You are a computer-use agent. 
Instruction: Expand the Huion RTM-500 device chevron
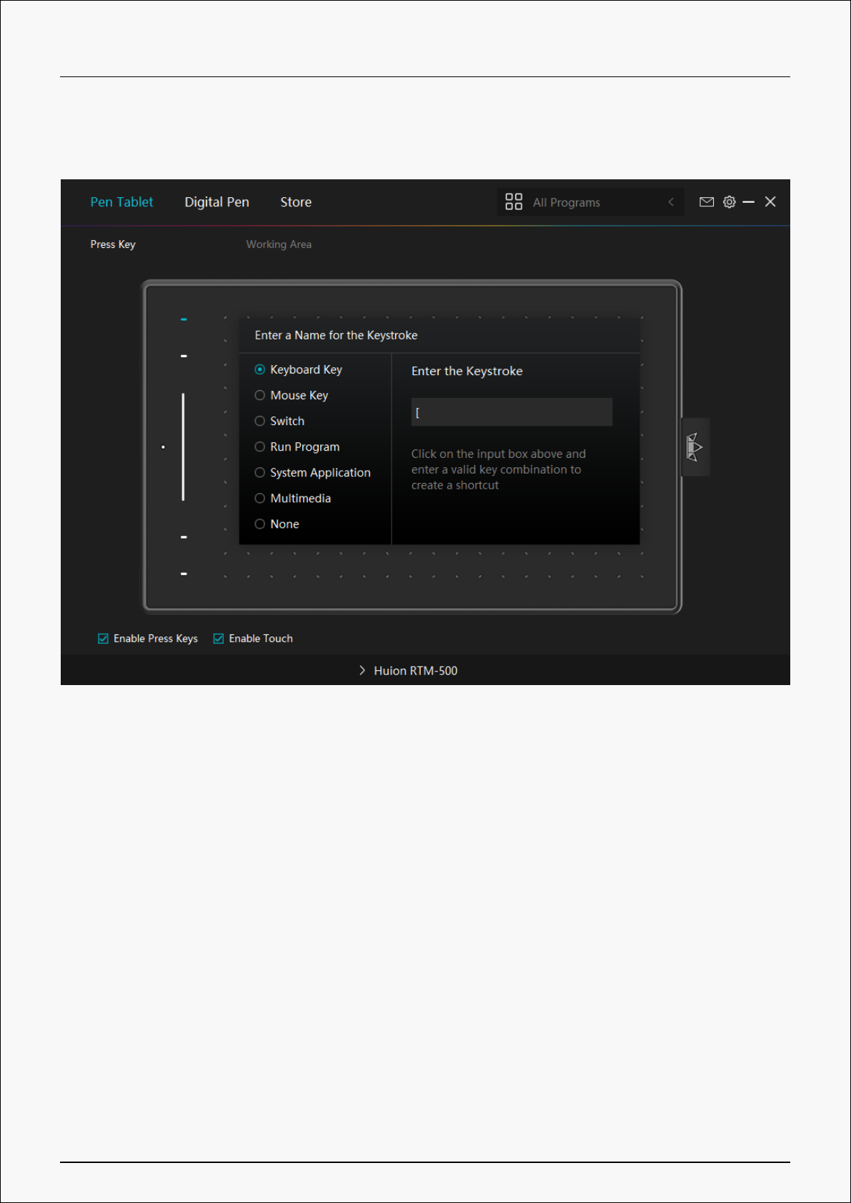coord(362,671)
